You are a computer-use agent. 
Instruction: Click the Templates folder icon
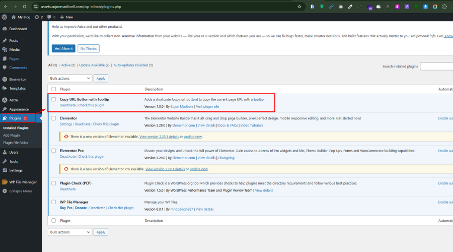5,88
